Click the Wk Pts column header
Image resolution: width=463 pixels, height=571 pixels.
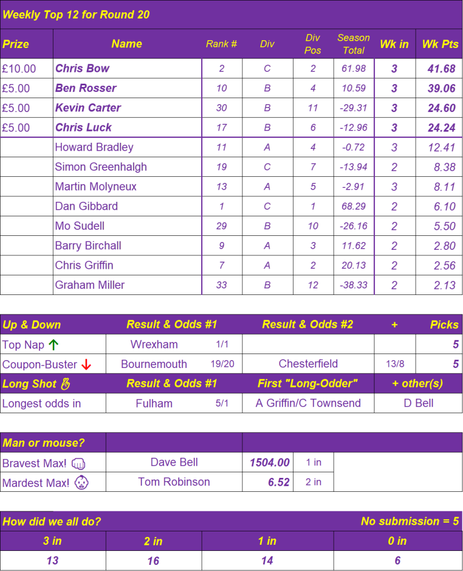pos(440,44)
